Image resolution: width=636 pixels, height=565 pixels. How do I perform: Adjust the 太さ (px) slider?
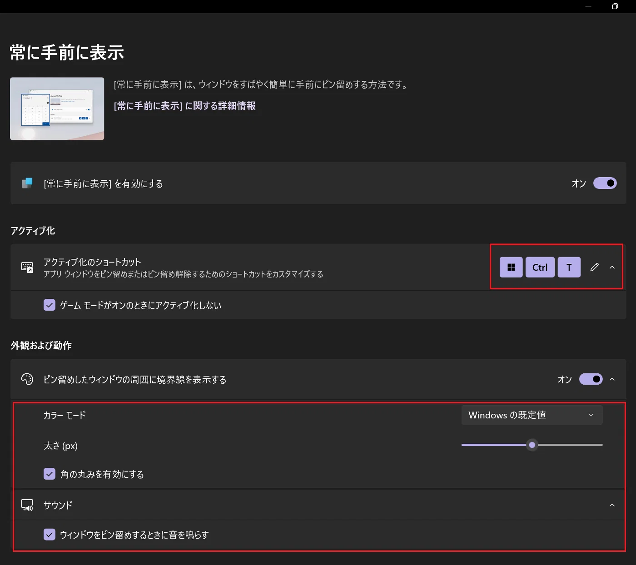[x=532, y=445]
